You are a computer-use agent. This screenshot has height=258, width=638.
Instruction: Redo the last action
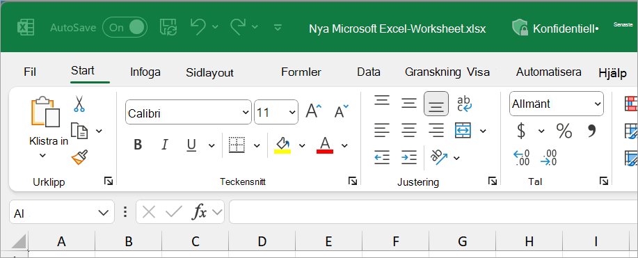point(238,27)
